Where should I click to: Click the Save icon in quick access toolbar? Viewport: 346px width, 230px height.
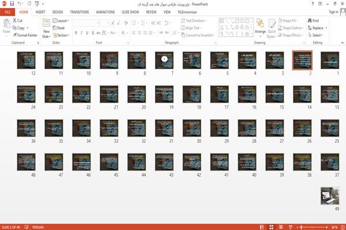tap(12, 4)
